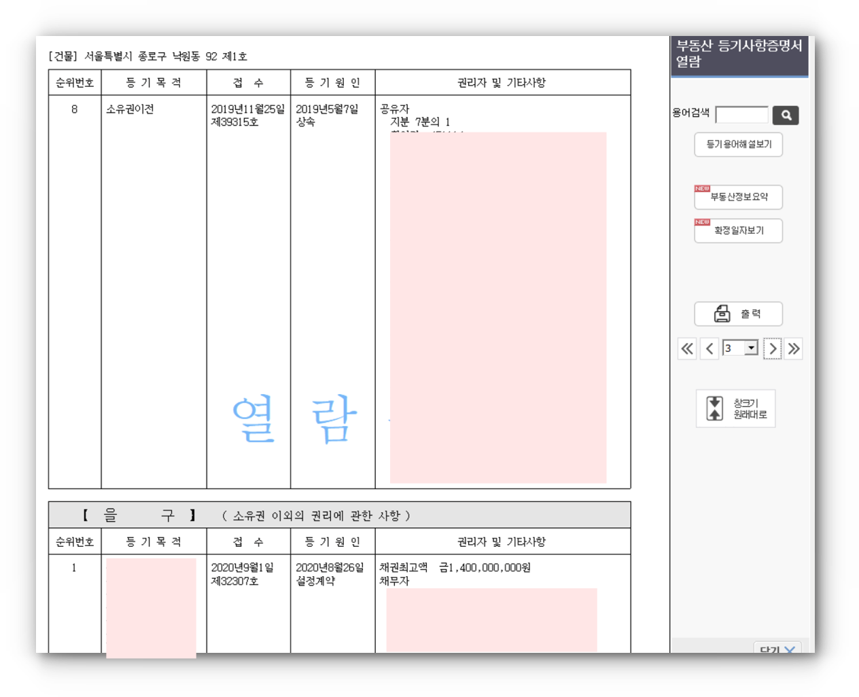The image size is (859, 697).
Task: Go to previous page using the < icon
Action: 709,348
